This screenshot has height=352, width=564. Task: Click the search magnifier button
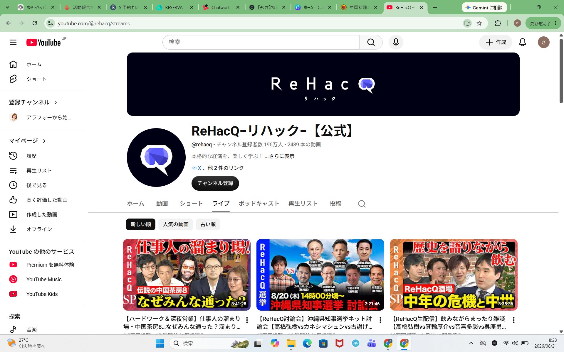click(x=371, y=42)
